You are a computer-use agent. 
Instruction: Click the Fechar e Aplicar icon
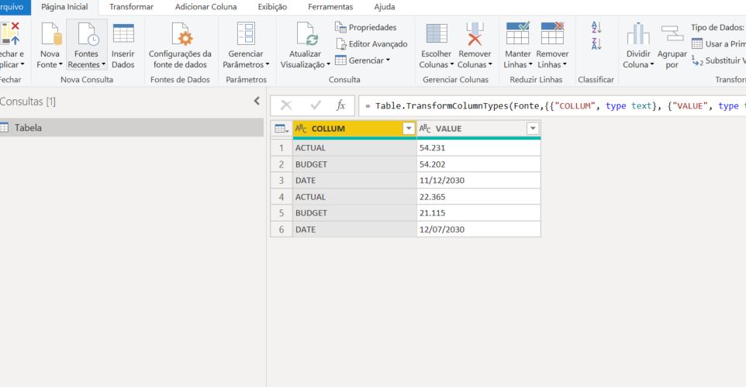click(x=10, y=33)
